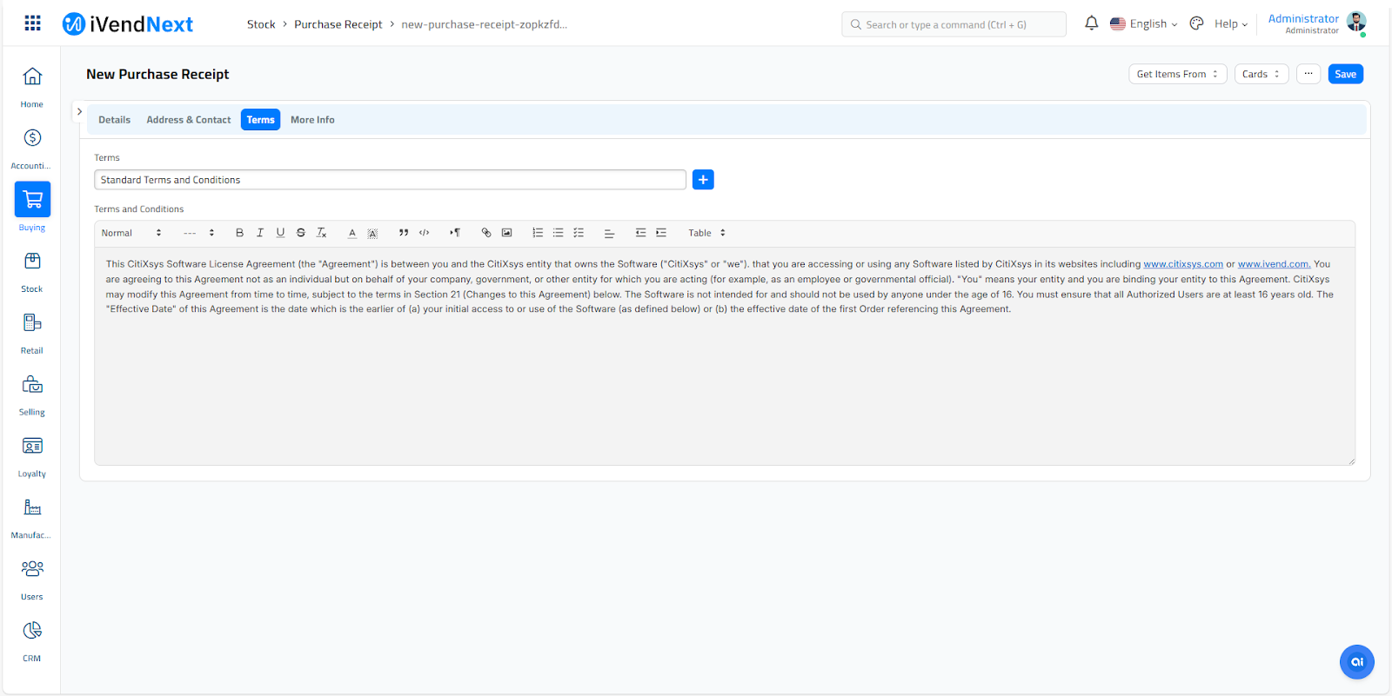Image resolution: width=1392 pixels, height=696 pixels.
Task: Toggle underline formatting in the editor
Action: [280, 233]
